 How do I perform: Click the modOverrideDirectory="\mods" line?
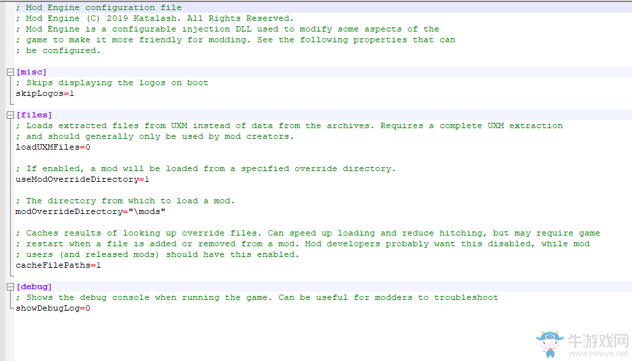coord(91,211)
